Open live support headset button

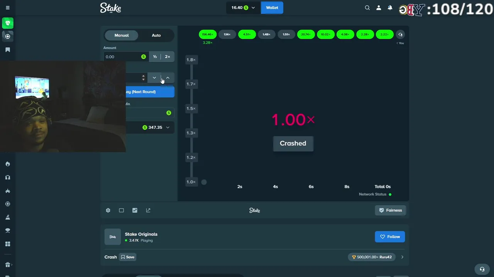pos(482,269)
